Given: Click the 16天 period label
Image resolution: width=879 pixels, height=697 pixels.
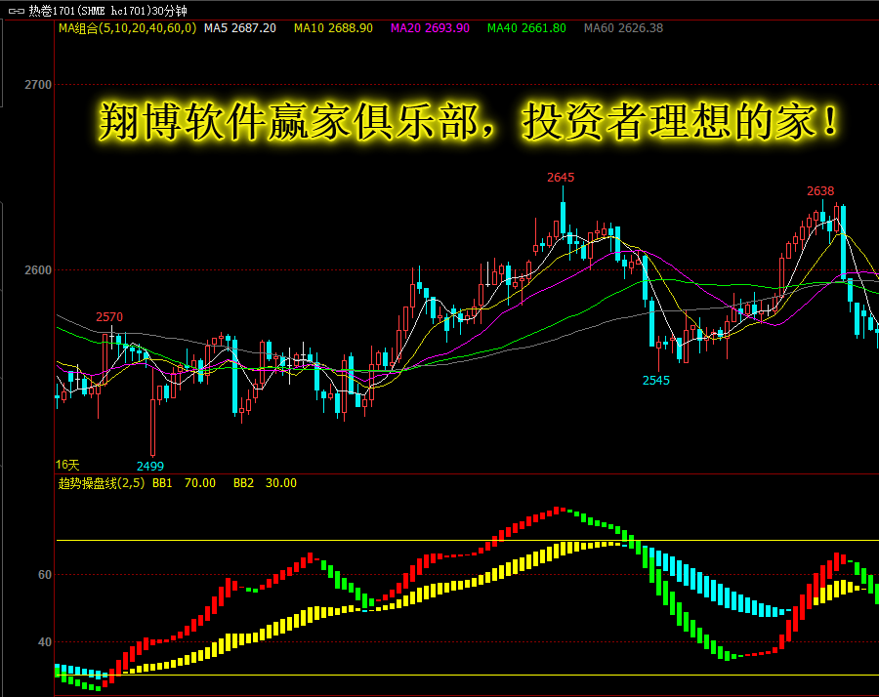Looking at the screenshot, I should (67, 465).
